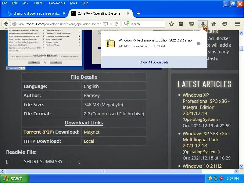Click the red shield tray icon
The image size is (244, 183).
221,178
